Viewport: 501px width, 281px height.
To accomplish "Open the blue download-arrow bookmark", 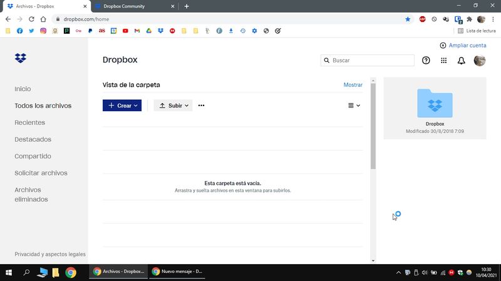I will (x=231, y=31).
